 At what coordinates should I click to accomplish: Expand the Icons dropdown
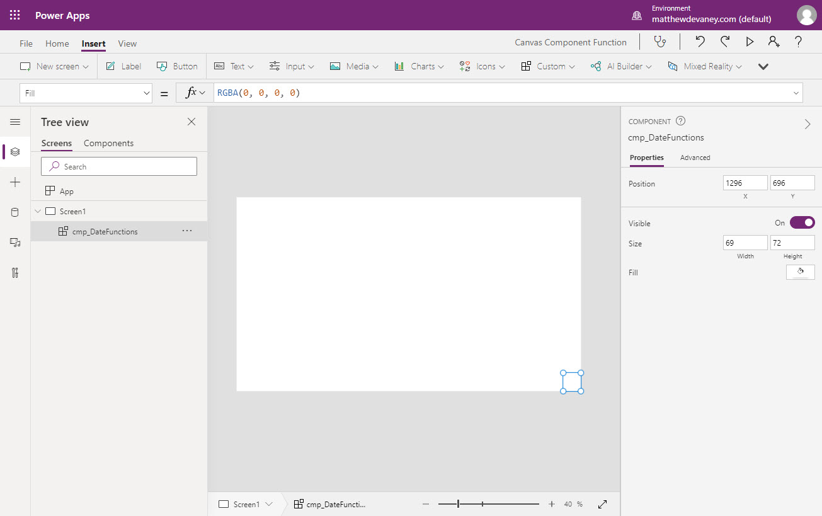coord(482,66)
